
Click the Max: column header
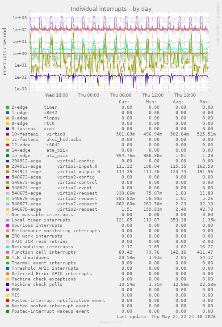tap(205, 102)
